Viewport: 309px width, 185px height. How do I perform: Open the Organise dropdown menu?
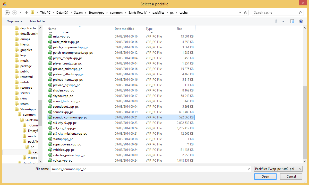coord(14,21)
